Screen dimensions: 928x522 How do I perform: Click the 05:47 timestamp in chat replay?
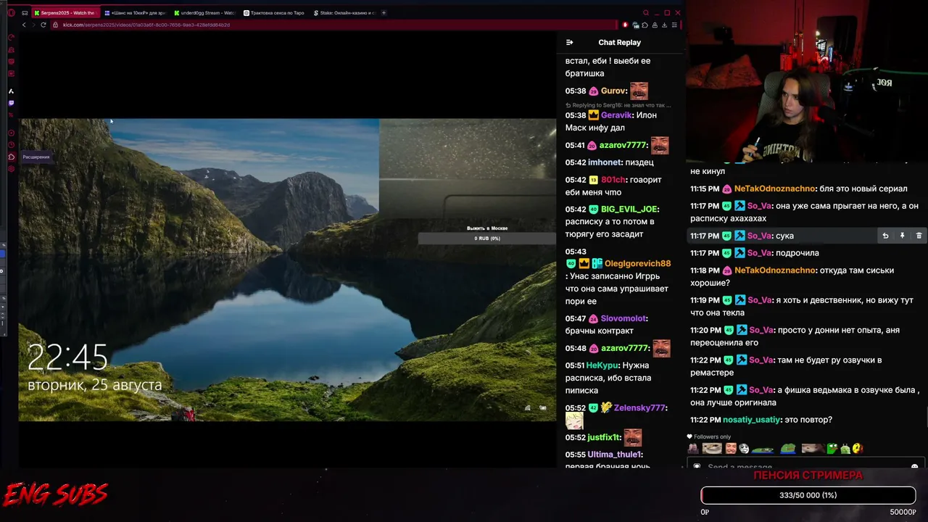(x=576, y=319)
